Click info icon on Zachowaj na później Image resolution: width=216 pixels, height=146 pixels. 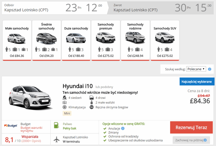[205, 140]
